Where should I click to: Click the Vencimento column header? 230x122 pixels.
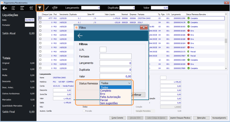[64, 15]
